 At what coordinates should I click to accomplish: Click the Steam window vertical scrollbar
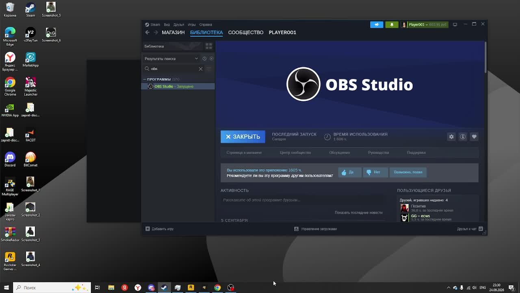(x=485, y=57)
